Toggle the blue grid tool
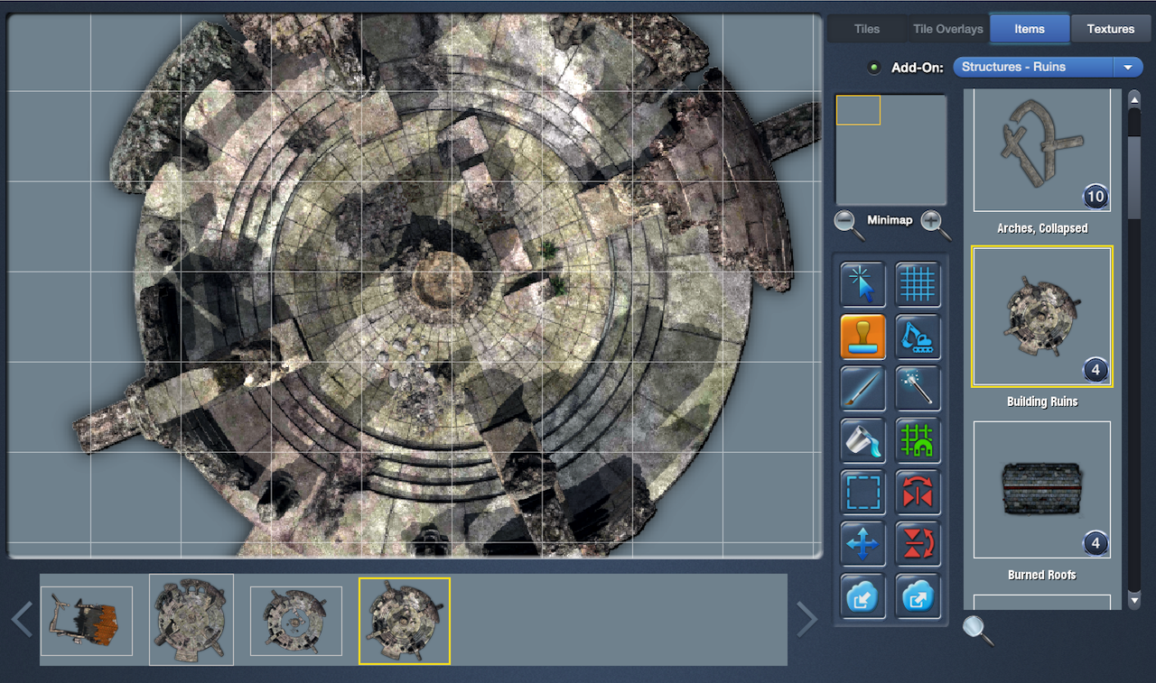Image resolution: width=1156 pixels, height=683 pixels. 918,285
